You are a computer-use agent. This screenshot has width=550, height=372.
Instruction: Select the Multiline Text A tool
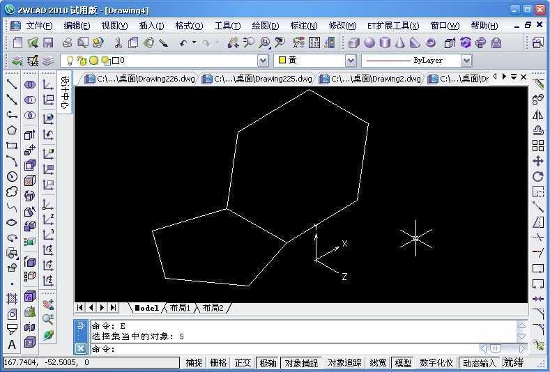click(12, 345)
